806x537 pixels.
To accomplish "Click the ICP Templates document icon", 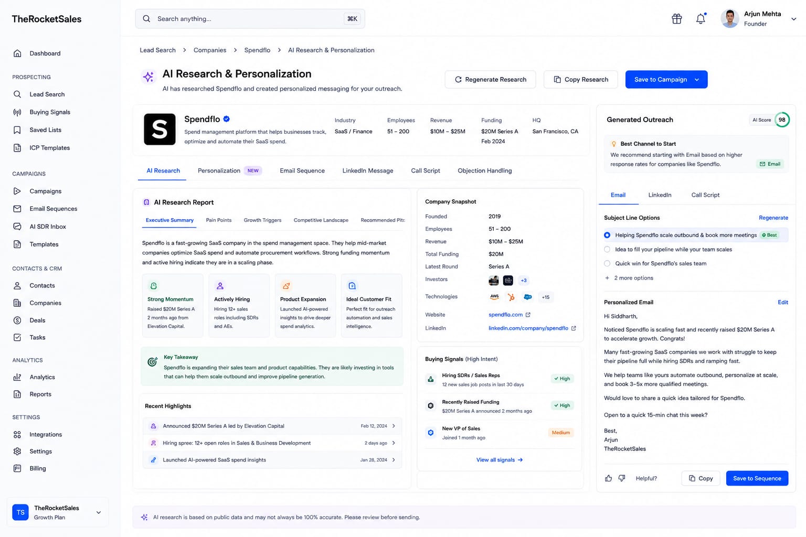I will point(17,148).
